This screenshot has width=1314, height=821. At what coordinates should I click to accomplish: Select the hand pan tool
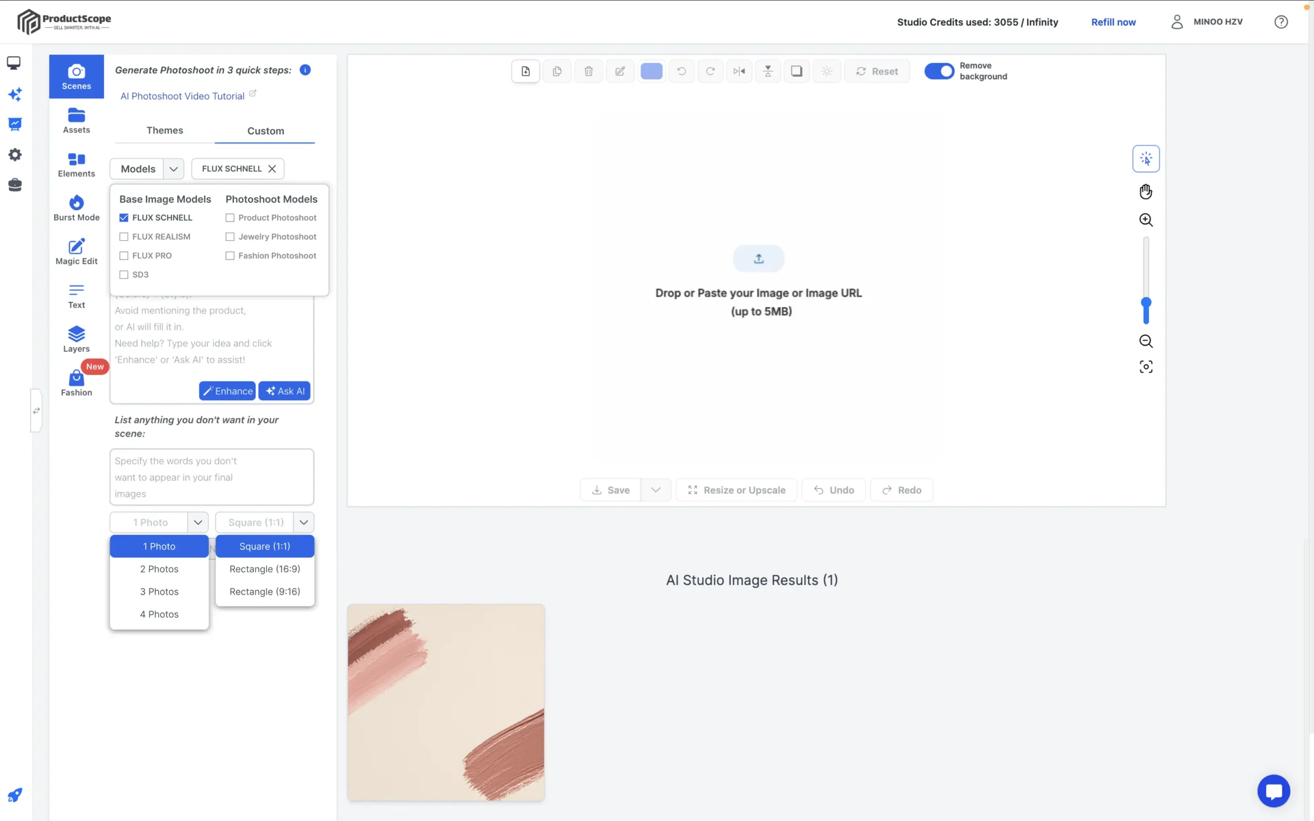pyautogui.click(x=1146, y=191)
